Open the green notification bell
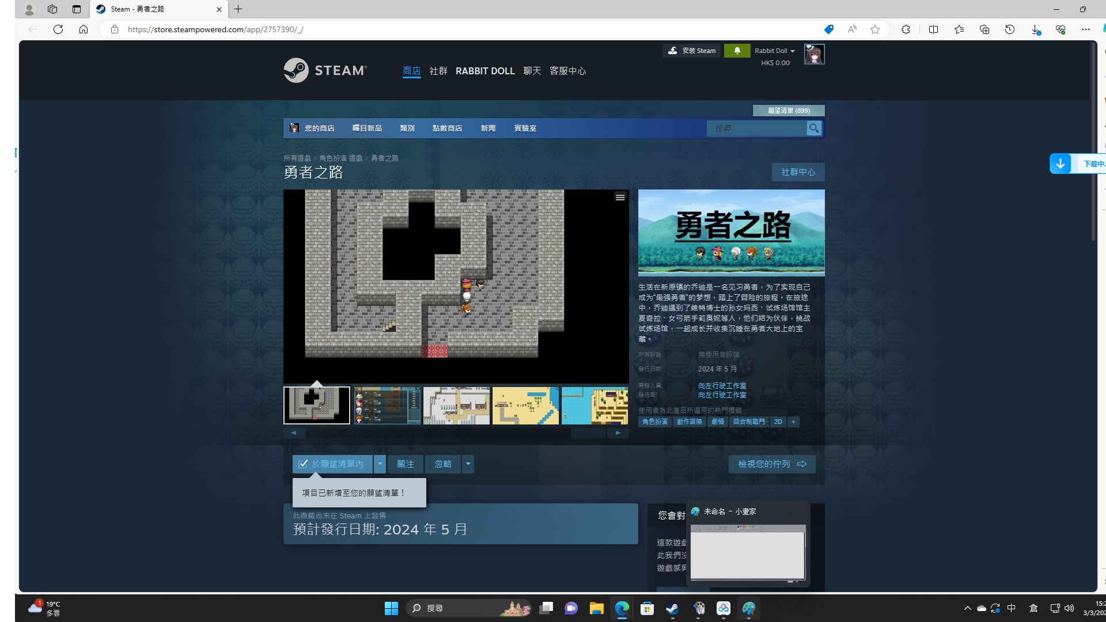Image resolution: width=1106 pixels, height=622 pixels. 737,51
